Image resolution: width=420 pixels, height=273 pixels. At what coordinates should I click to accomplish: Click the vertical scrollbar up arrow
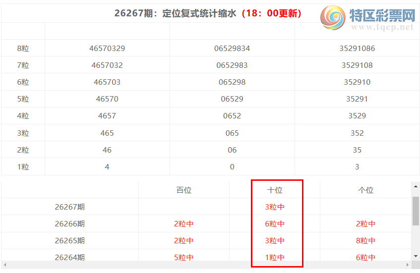[x=416, y=186]
